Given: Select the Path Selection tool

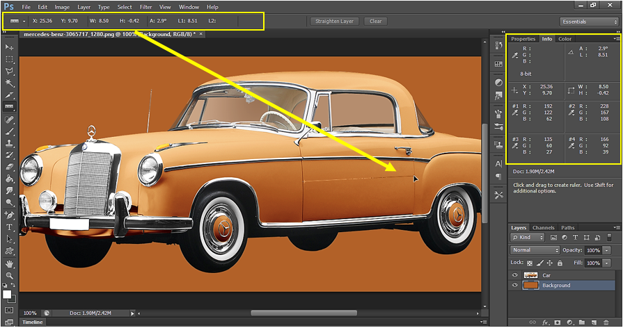Looking at the screenshot, I should coord(10,239).
